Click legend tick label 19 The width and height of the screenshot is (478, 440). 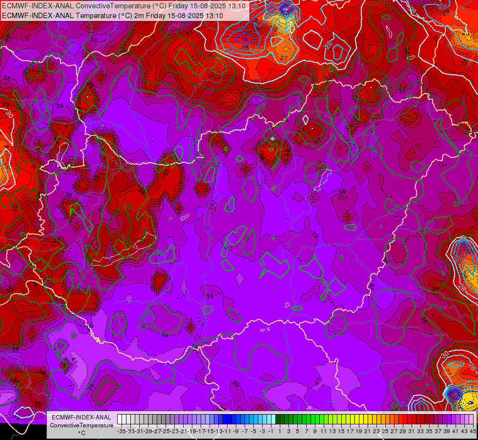point(359,431)
